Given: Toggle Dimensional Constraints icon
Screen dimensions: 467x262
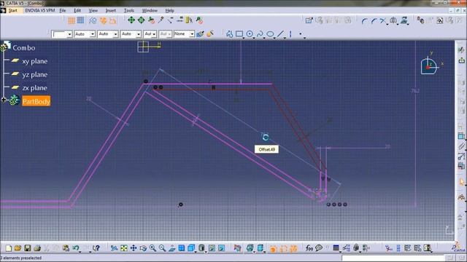Looking at the screenshot, I should (112, 20).
